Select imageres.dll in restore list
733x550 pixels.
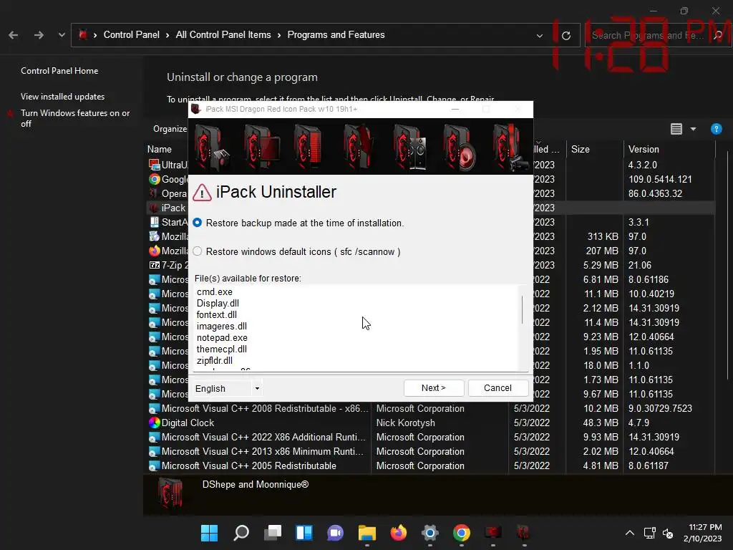click(222, 327)
